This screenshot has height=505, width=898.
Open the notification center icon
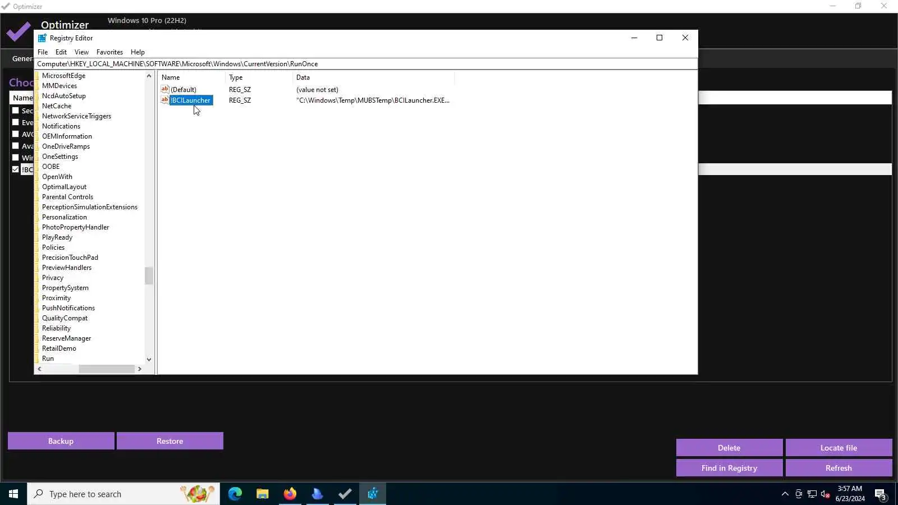[x=881, y=494]
